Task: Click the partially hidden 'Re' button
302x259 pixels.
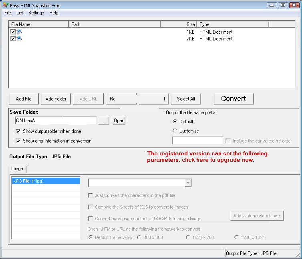Action: (121, 99)
